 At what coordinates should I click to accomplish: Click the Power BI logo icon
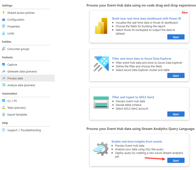tap(101, 27)
